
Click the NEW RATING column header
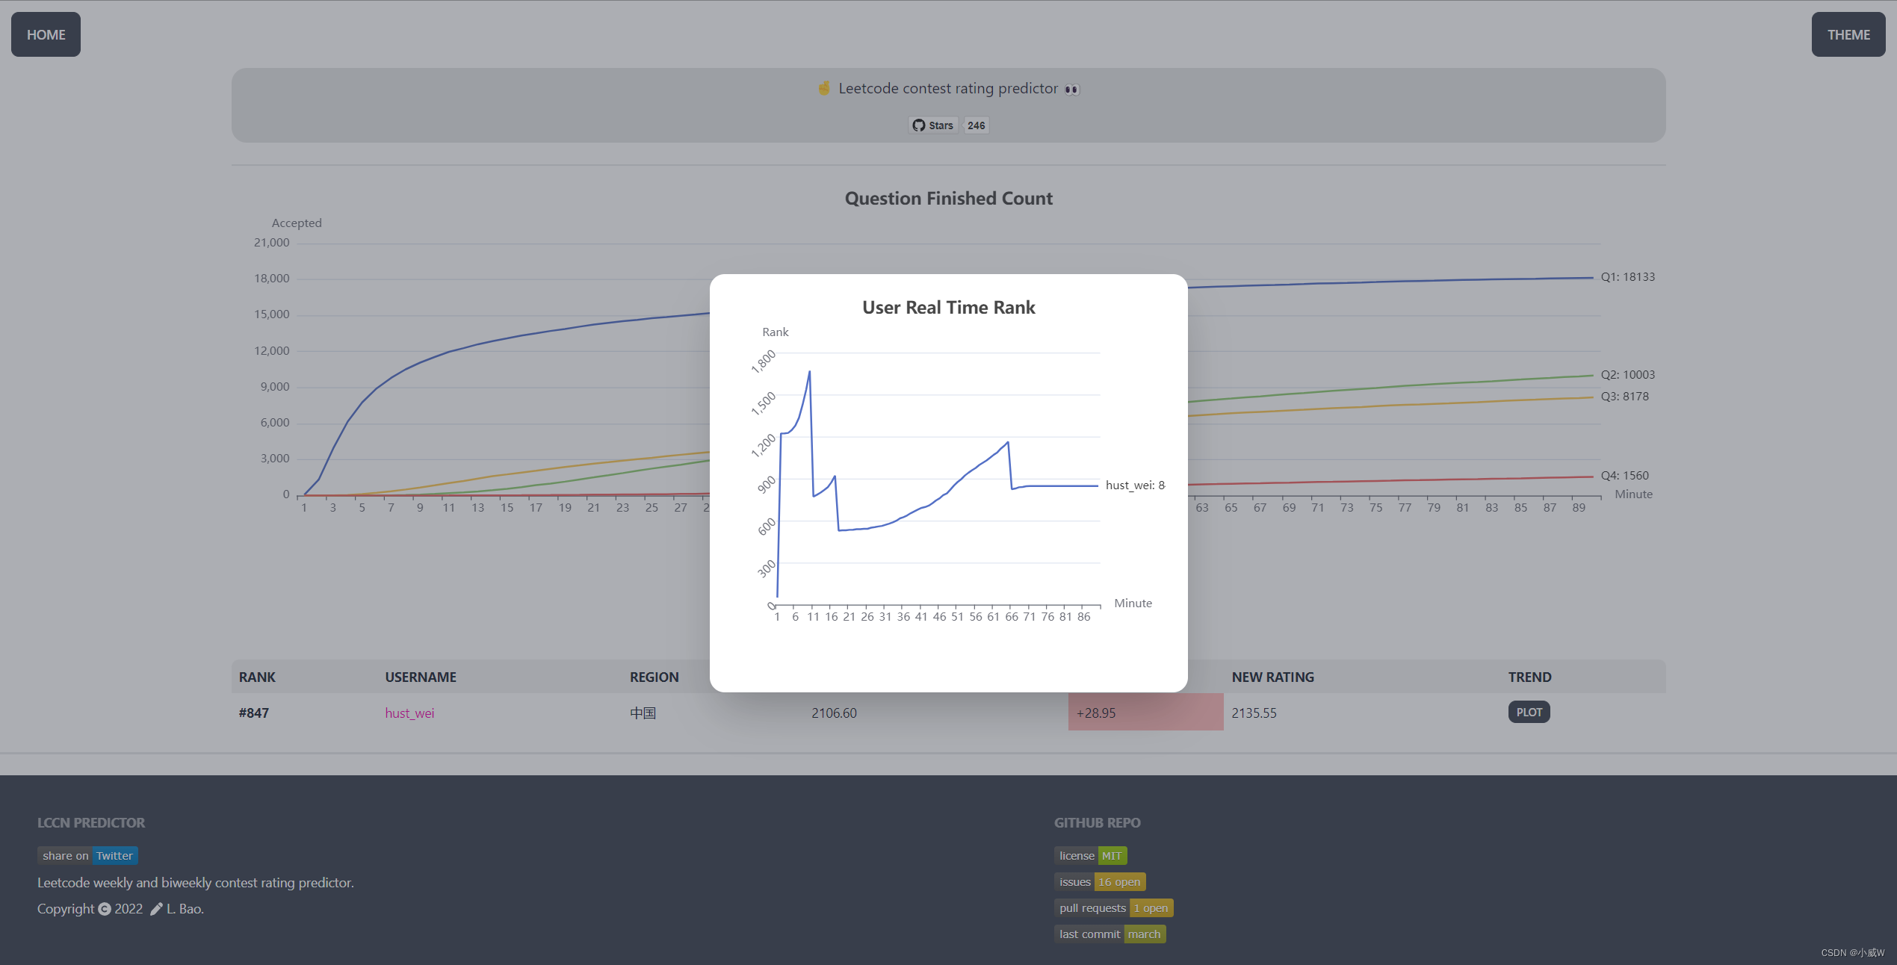(1272, 677)
